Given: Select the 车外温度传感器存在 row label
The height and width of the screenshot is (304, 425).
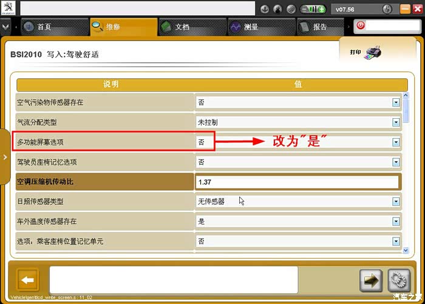Looking at the screenshot, I should click(47, 222).
